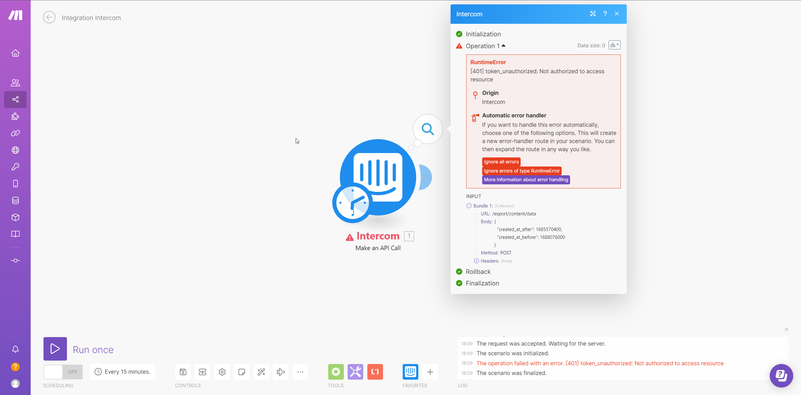Open Keys icon in sidebar
Image resolution: width=801 pixels, height=395 pixels.
(x=15, y=167)
